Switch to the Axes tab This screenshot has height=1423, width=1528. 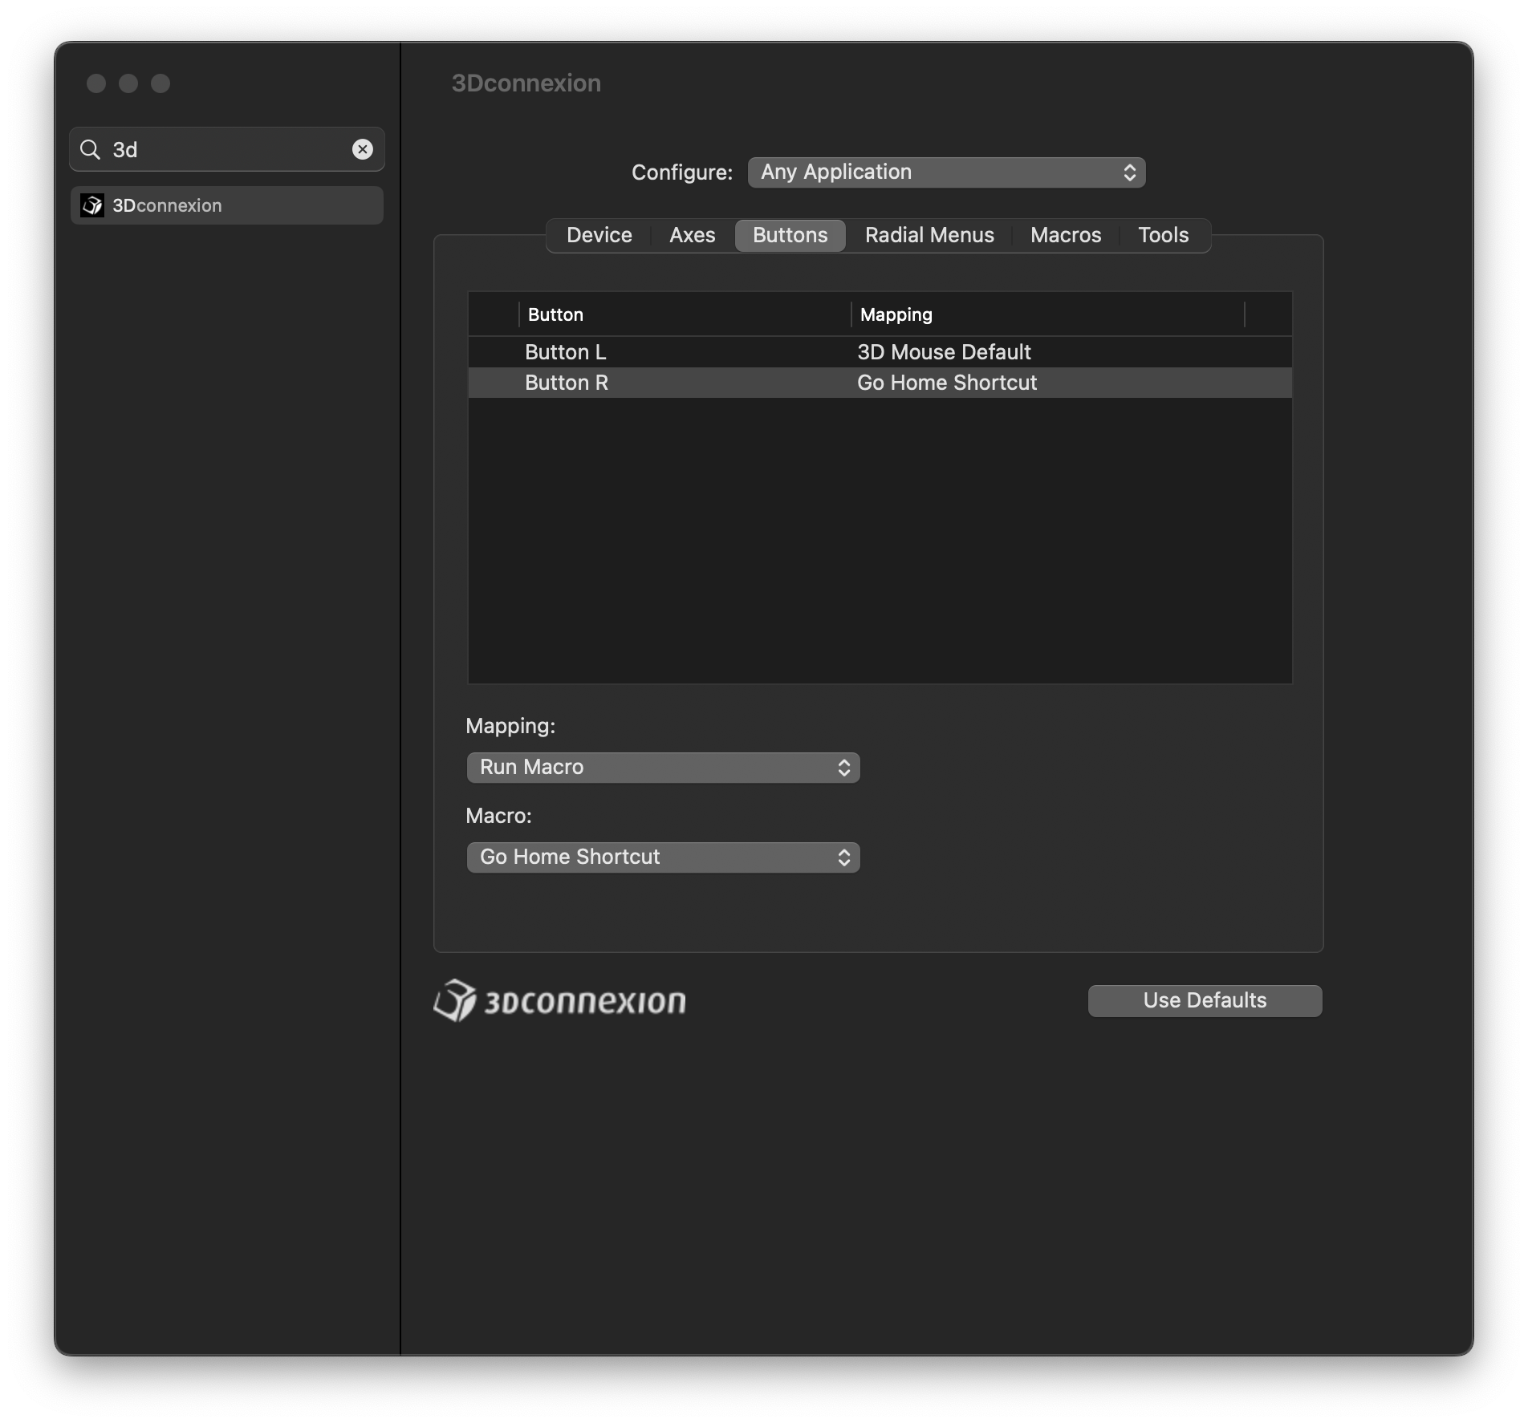click(x=693, y=235)
